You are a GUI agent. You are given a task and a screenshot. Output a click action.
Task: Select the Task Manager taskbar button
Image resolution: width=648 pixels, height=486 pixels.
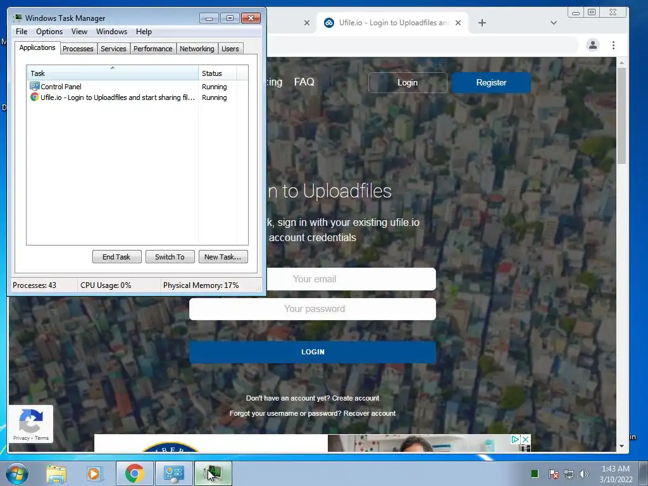point(213,473)
